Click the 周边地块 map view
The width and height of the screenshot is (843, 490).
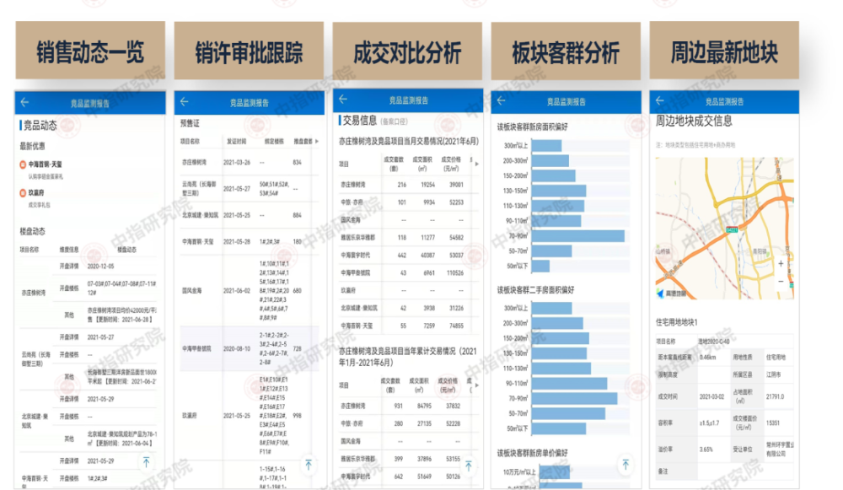pos(724,228)
